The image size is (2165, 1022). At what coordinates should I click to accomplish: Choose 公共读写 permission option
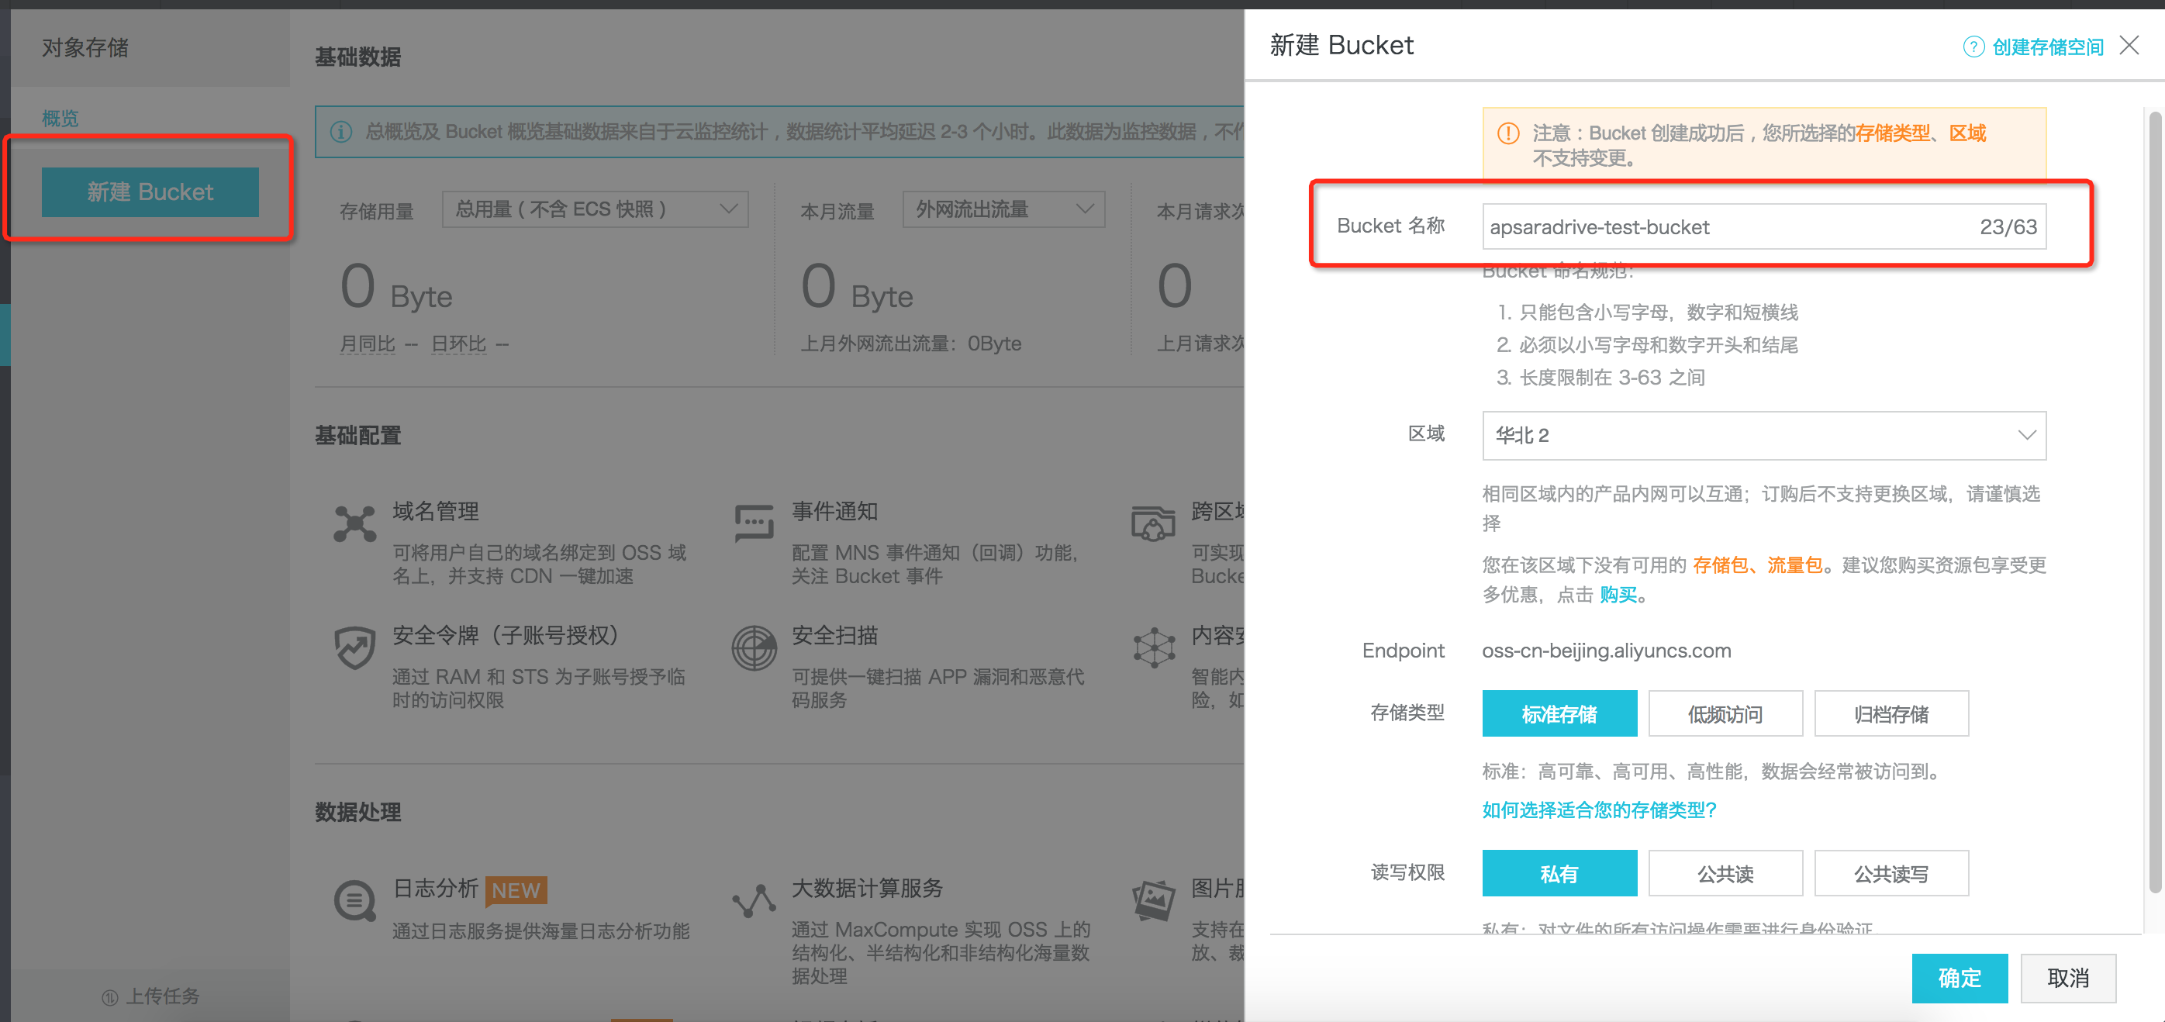pos(1891,873)
